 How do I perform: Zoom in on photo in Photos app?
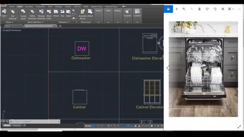tap(184, 9)
